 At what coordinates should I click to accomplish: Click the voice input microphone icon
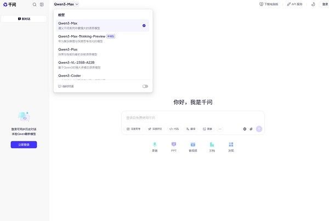[x=245, y=129]
